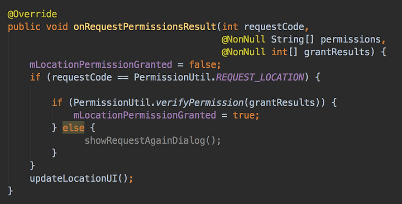Click the void return type
This screenshot has height=204, width=402.
point(57,27)
